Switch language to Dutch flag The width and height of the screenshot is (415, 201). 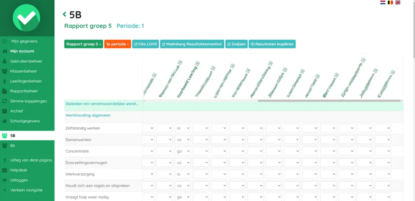(x=383, y=2)
